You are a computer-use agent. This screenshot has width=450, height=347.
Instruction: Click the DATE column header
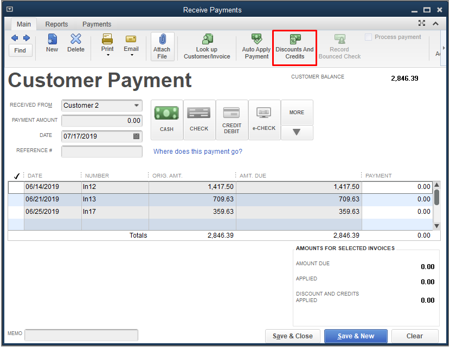[35, 175]
